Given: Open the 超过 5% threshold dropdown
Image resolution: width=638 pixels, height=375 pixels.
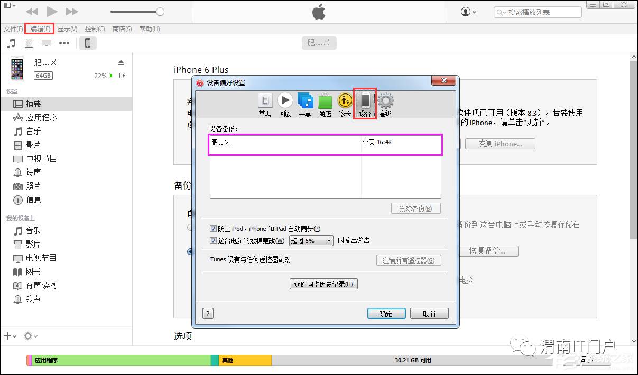Looking at the screenshot, I should pyautogui.click(x=311, y=240).
